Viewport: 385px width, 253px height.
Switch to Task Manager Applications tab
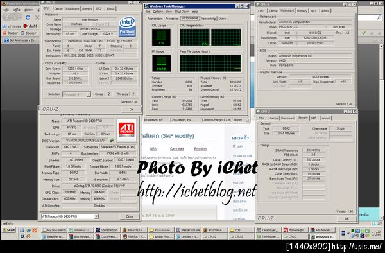click(155, 19)
